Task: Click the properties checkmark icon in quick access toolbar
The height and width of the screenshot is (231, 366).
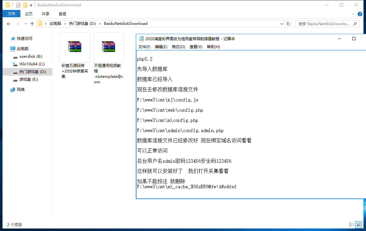Action: (x=18, y=5)
